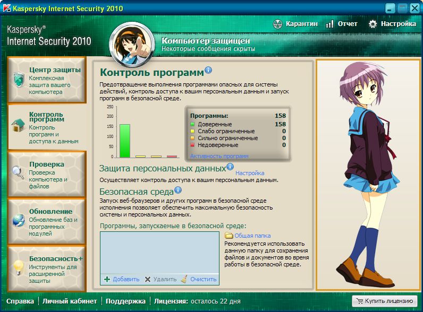Image resolution: width=423 pixels, height=312 pixels.
Task: Click the Доверенные label in the legend
Action: point(215,124)
